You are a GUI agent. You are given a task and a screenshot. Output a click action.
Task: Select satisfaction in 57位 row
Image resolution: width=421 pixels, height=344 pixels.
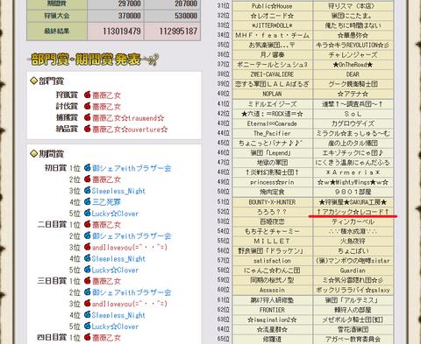coord(272,261)
